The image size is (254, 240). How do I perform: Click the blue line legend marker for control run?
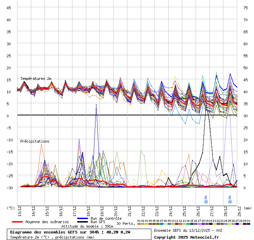point(83,218)
